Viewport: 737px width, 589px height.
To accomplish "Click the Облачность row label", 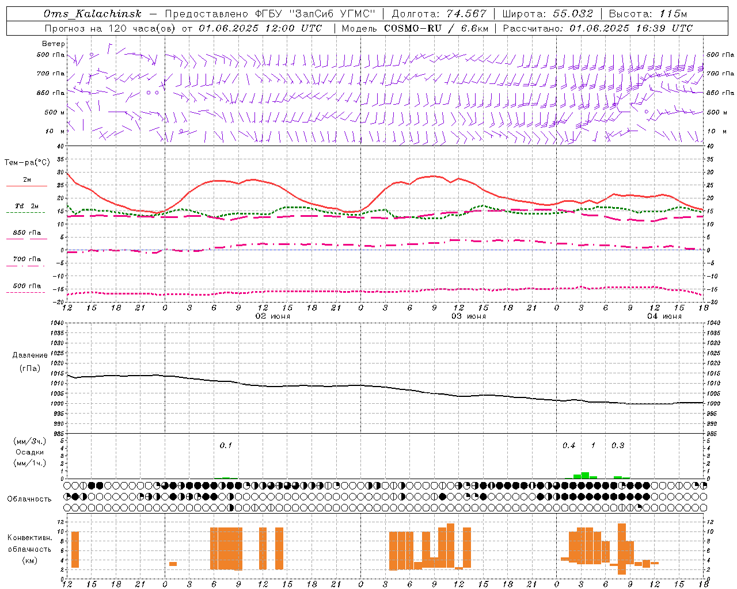I will tap(29, 499).
